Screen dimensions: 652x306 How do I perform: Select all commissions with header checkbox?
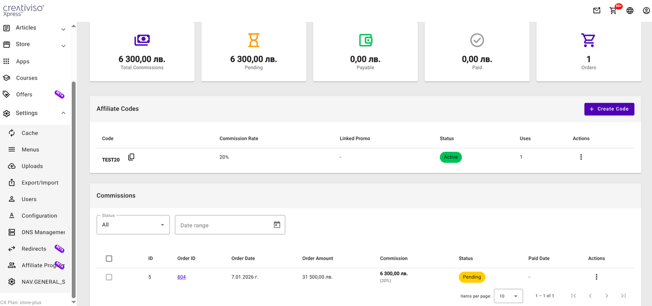109,259
